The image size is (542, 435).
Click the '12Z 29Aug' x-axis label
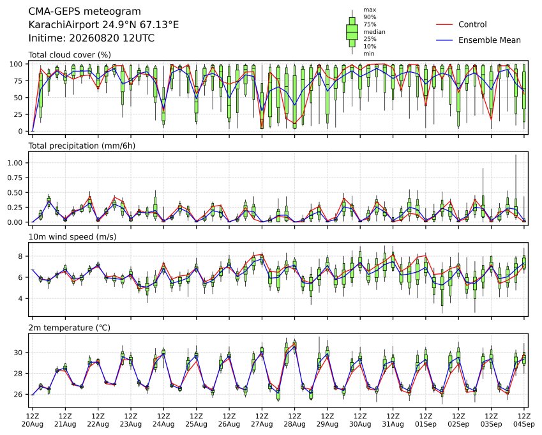(327, 420)
